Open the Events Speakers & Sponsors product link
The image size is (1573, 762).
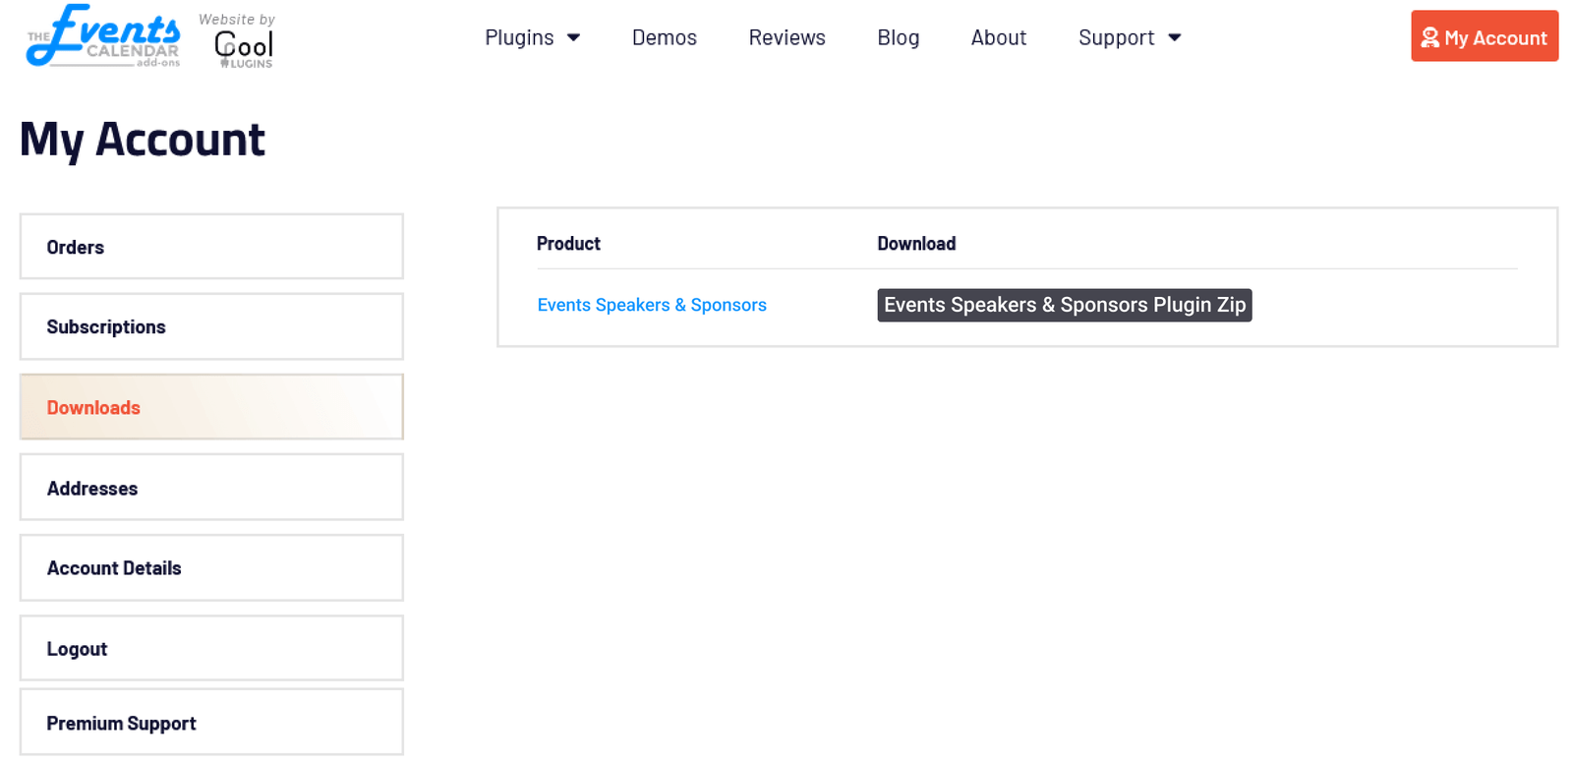651,305
